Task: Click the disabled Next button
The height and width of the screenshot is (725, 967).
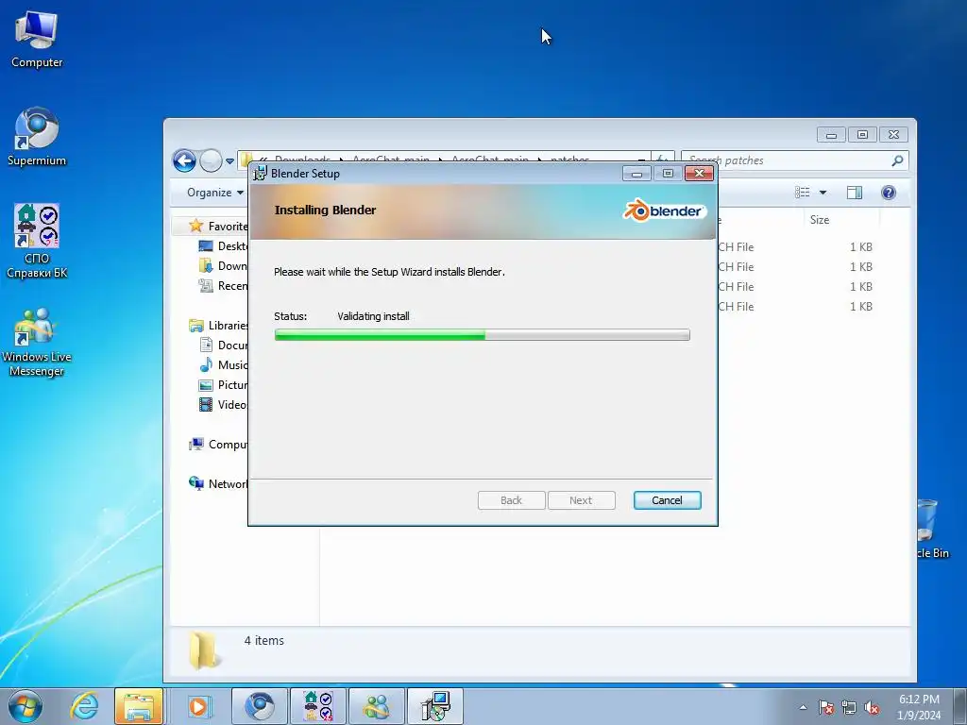Action: 581,500
